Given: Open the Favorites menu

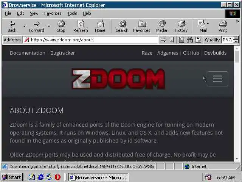Looking at the screenshot, I should 53,14.
